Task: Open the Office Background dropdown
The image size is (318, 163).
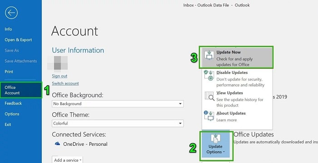Action: [118, 104]
